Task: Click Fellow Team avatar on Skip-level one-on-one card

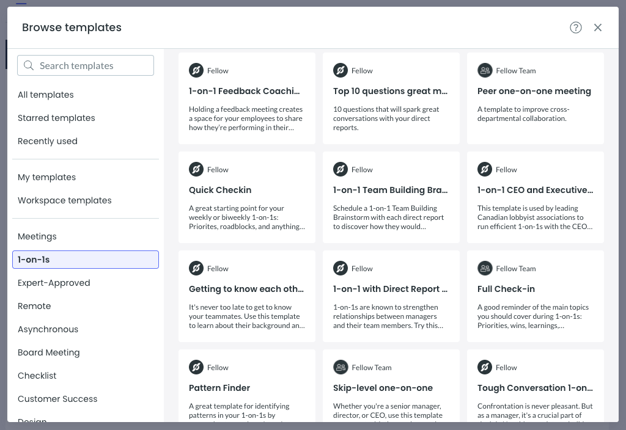Action: [x=341, y=368]
